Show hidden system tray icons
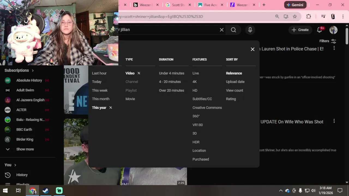The image size is (349, 196). click(281, 191)
